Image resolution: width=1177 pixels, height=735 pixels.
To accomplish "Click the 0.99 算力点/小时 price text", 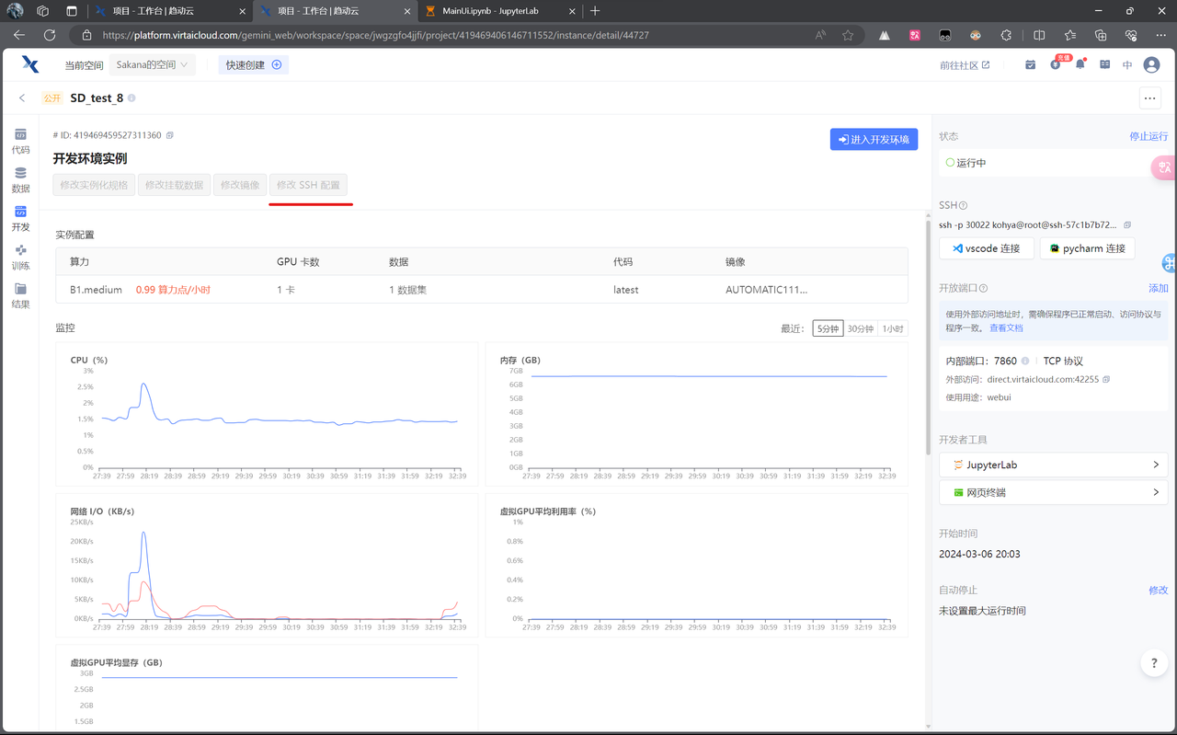I will click(173, 290).
